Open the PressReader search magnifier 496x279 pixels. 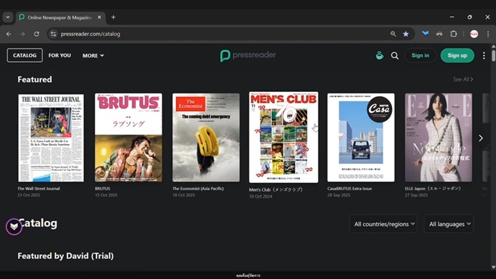(395, 56)
